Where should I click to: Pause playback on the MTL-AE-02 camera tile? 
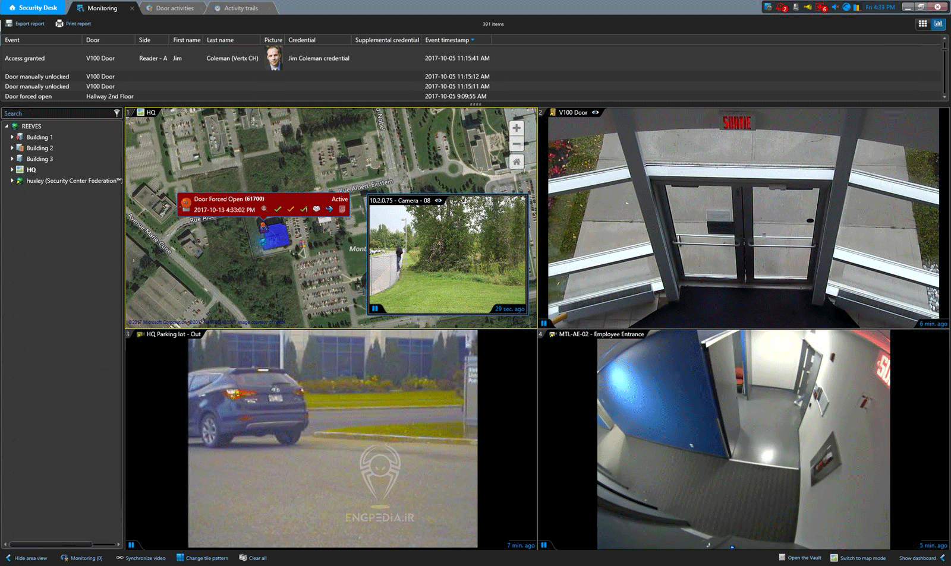pos(544,545)
